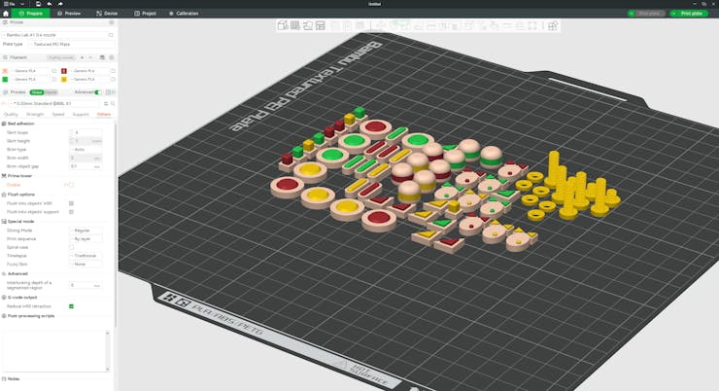Click the red filament color swatch
The image size is (719, 391).
[x=64, y=71]
